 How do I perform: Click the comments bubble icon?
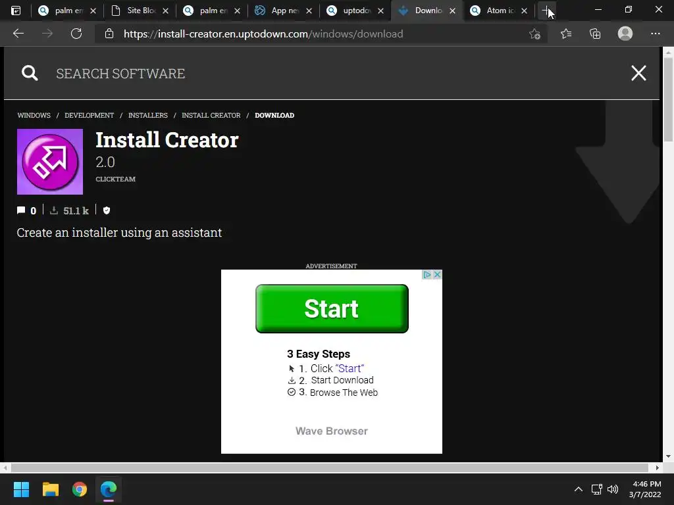click(21, 210)
